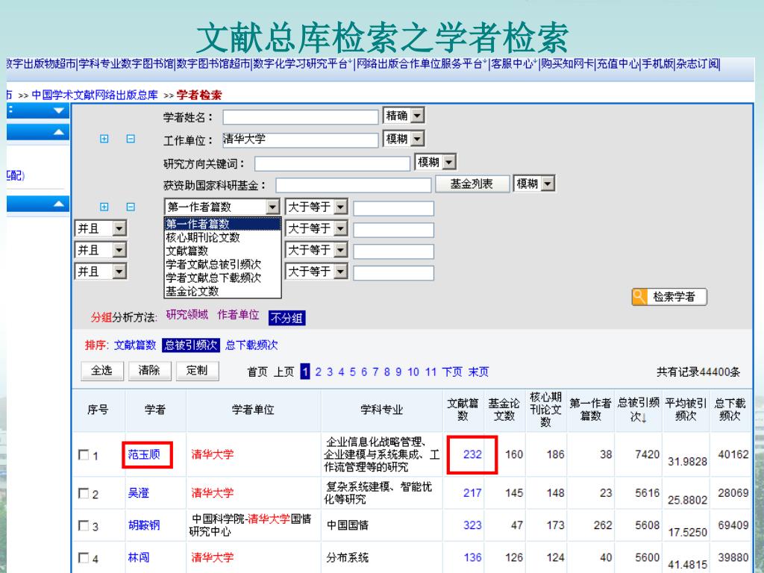The width and height of the screenshot is (764, 573).
Task: Click the 学者姓名 text input field
Action: coord(300,117)
